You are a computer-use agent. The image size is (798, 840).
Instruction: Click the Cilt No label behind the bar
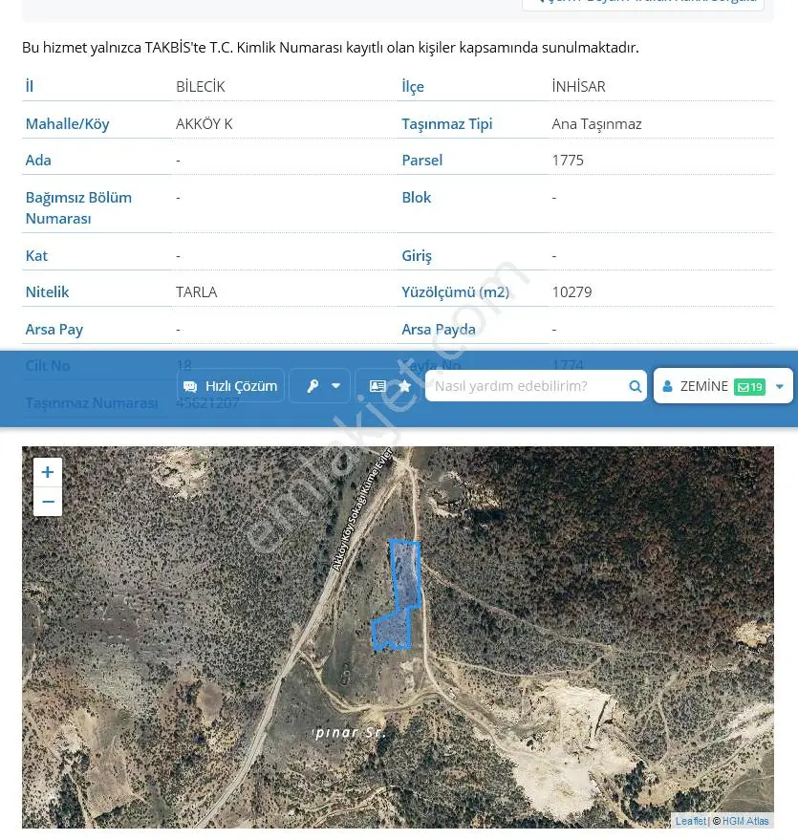click(48, 366)
